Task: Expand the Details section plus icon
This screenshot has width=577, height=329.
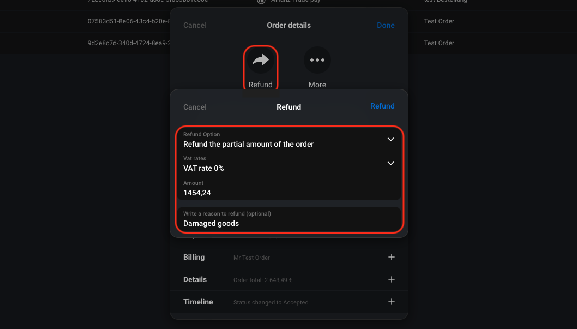Action: click(x=391, y=280)
